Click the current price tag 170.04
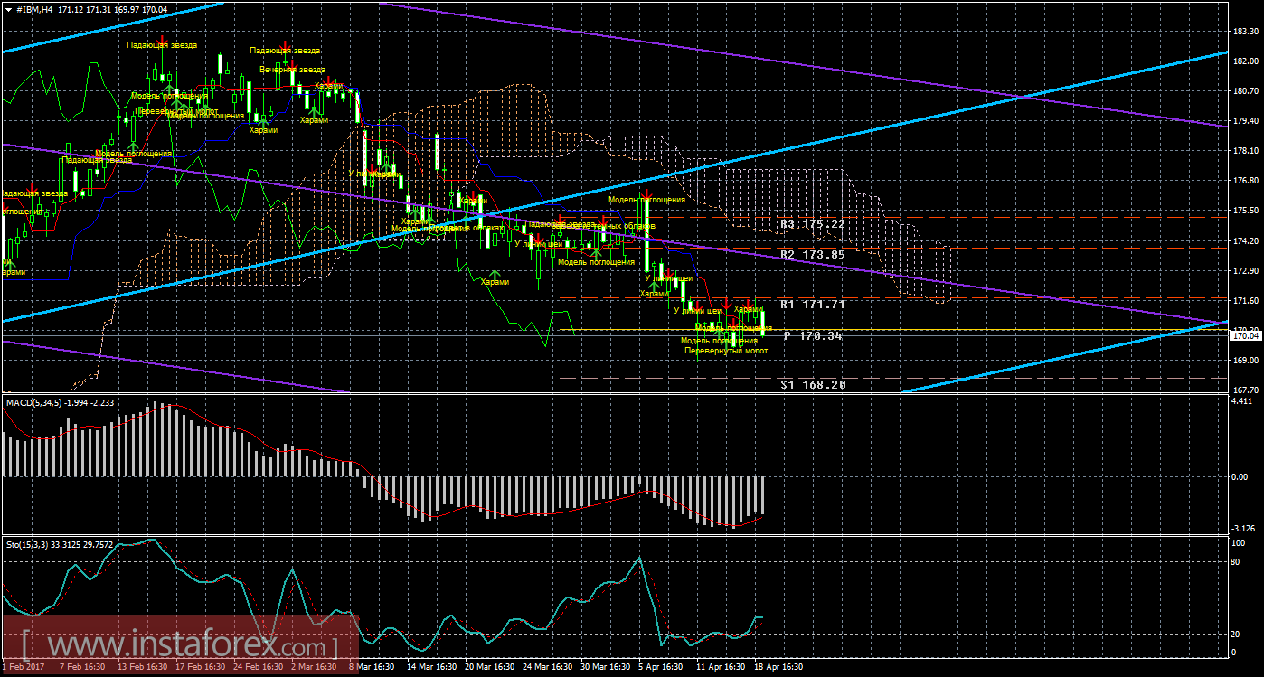 pyautogui.click(x=1246, y=335)
